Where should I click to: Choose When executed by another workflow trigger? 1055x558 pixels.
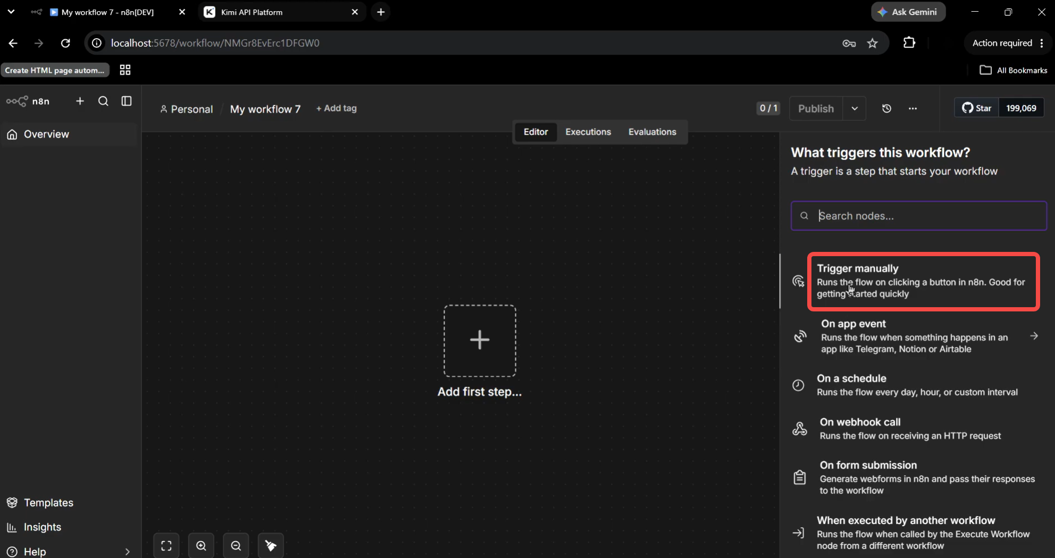[915, 532]
